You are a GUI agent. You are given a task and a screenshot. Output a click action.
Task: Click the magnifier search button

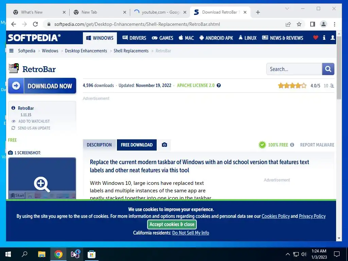(x=328, y=69)
